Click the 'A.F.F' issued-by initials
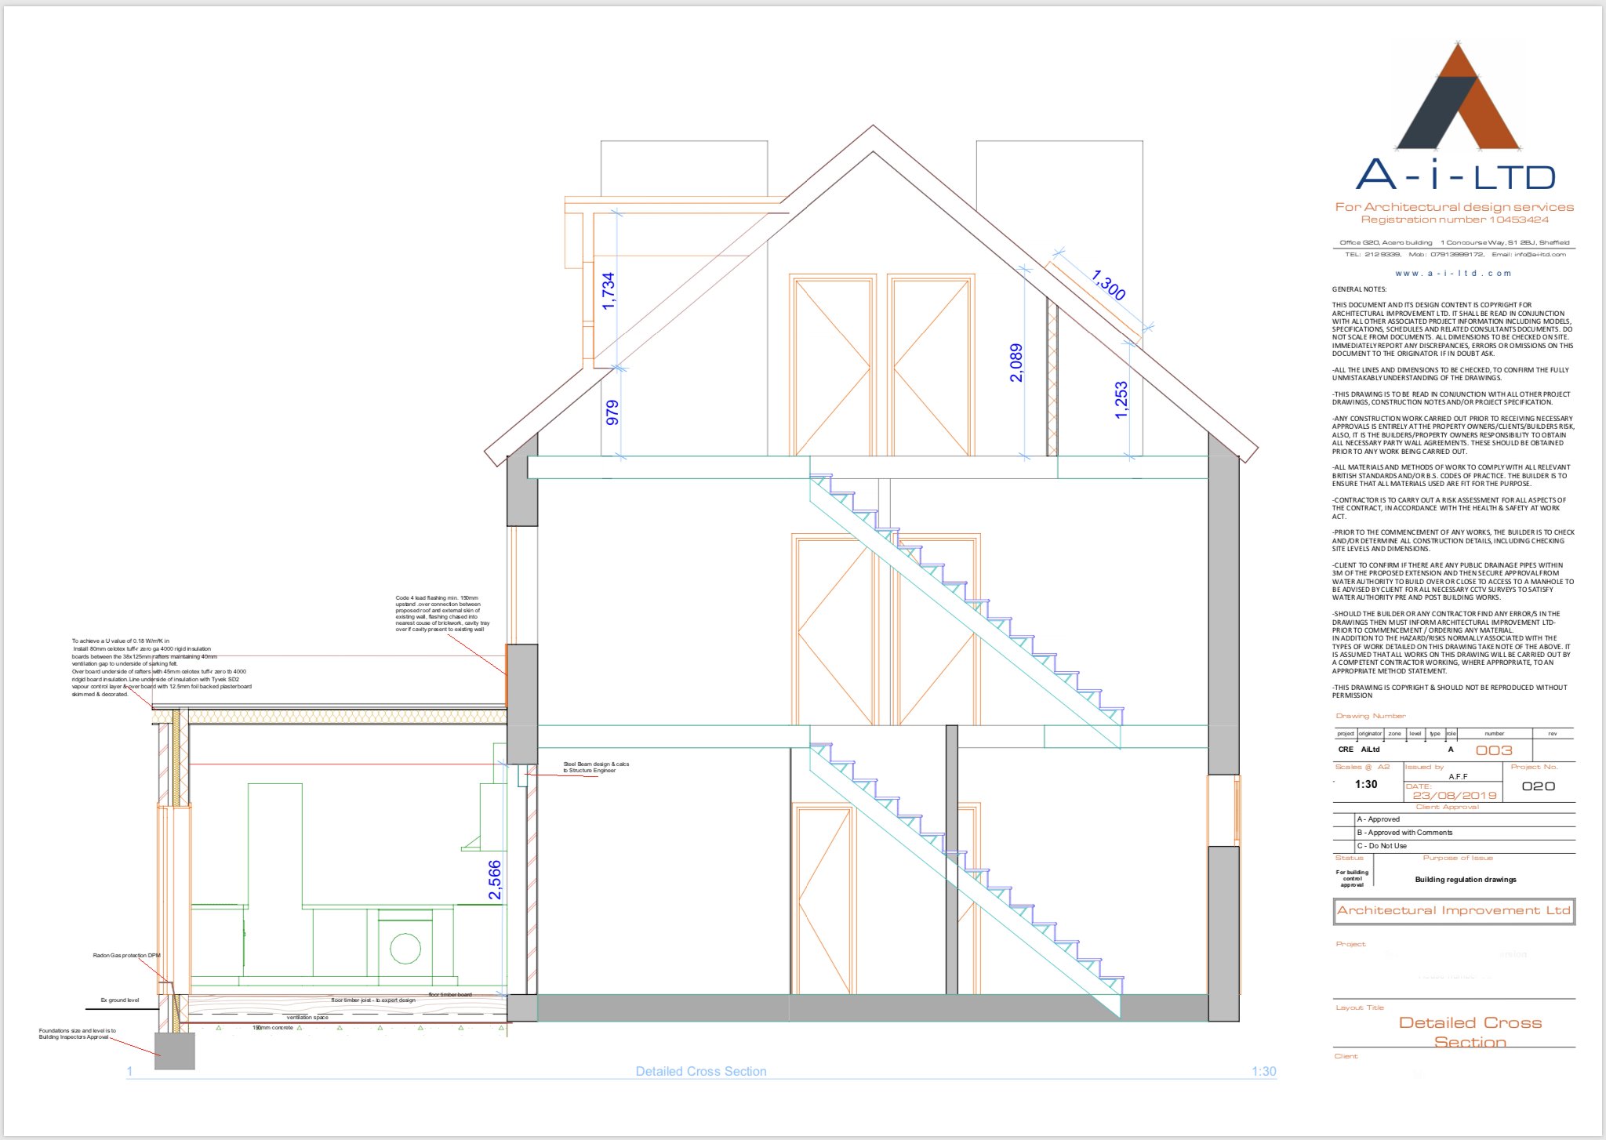Viewport: 1606px width, 1140px height. pos(1459,776)
